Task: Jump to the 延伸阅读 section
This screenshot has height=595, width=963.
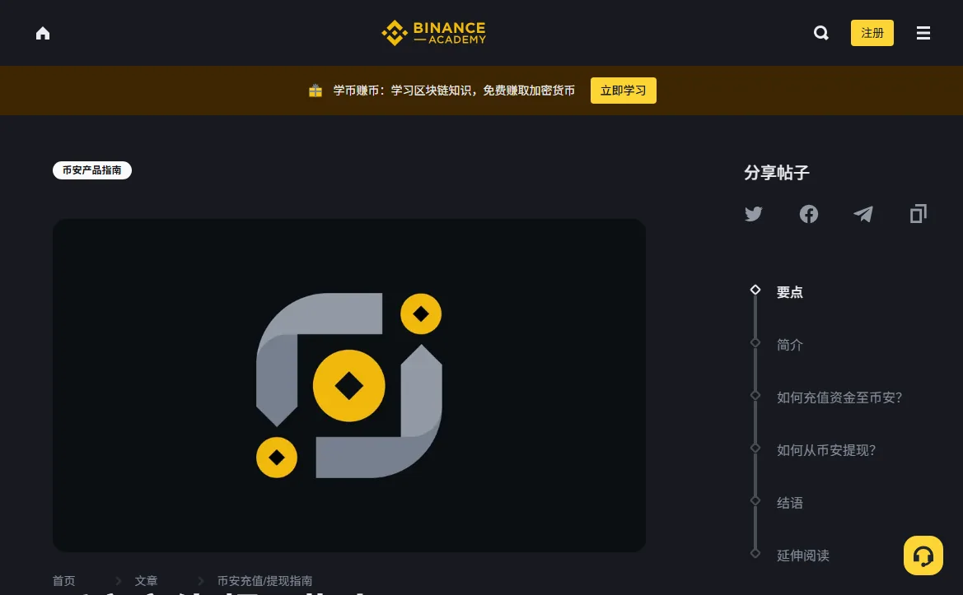Action: point(802,555)
